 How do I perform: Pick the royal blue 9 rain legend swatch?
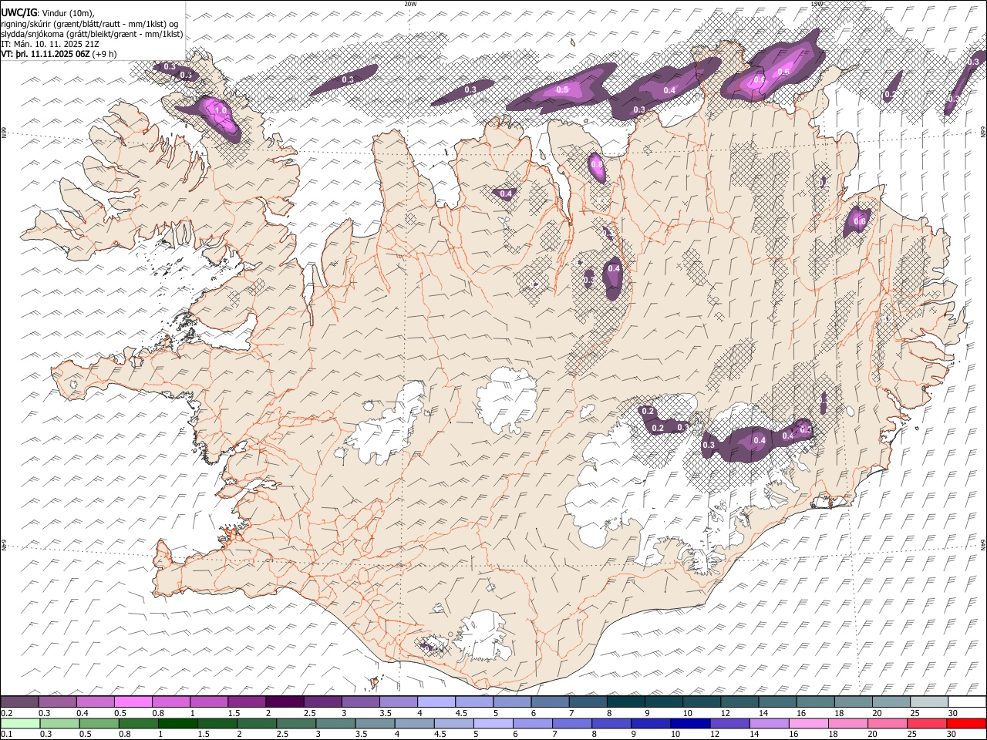pos(651,723)
